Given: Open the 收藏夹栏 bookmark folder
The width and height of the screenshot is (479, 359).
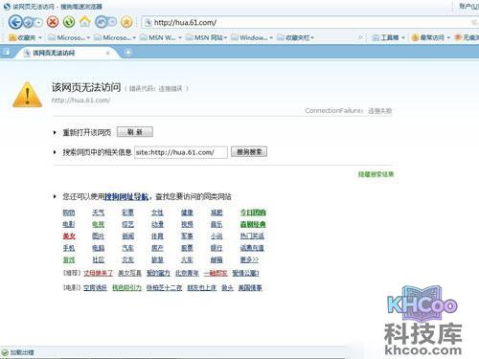Looking at the screenshot, I should 296,37.
